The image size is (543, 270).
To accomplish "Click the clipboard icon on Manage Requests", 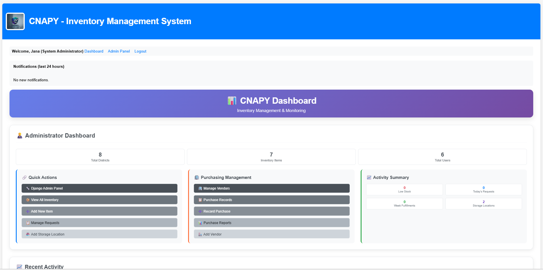I will coord(28,223).
